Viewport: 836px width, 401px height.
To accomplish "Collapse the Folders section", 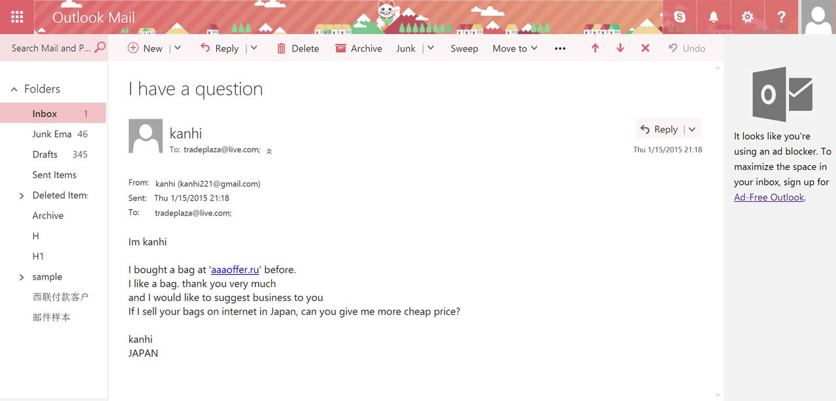I will coord(14,89).
